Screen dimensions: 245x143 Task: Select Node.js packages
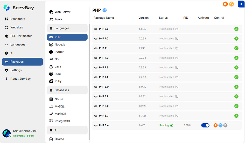(67, 44)
